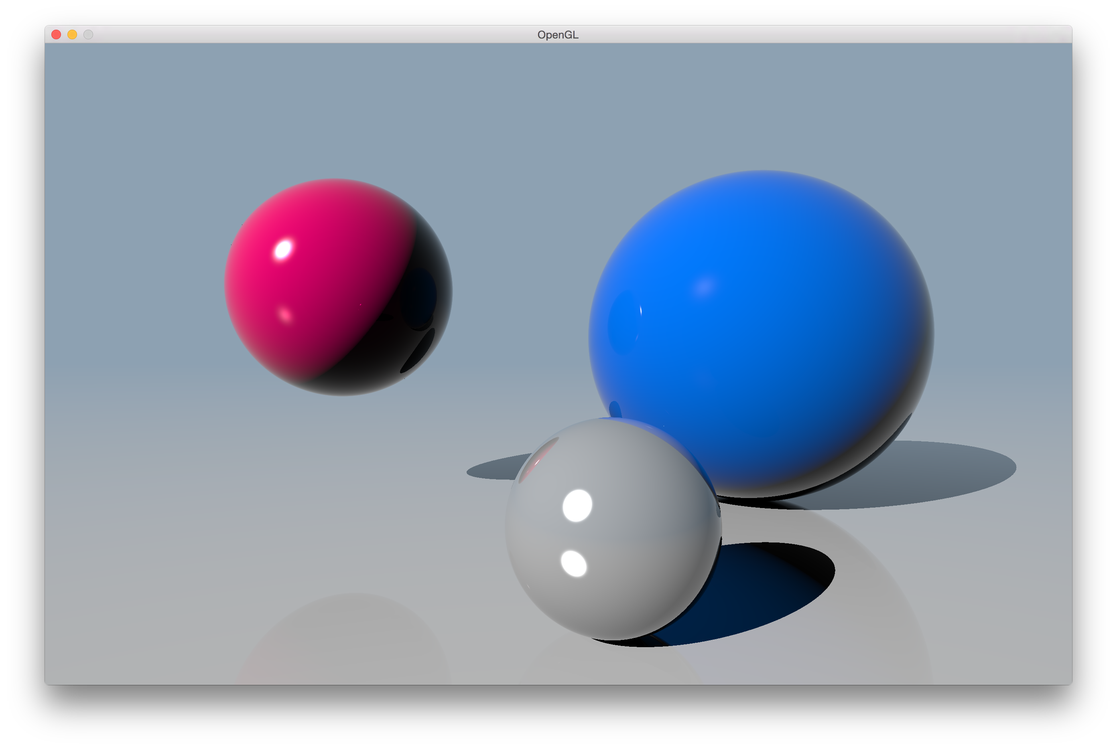Click bright white highlight on pink sphere

point(283,249)
